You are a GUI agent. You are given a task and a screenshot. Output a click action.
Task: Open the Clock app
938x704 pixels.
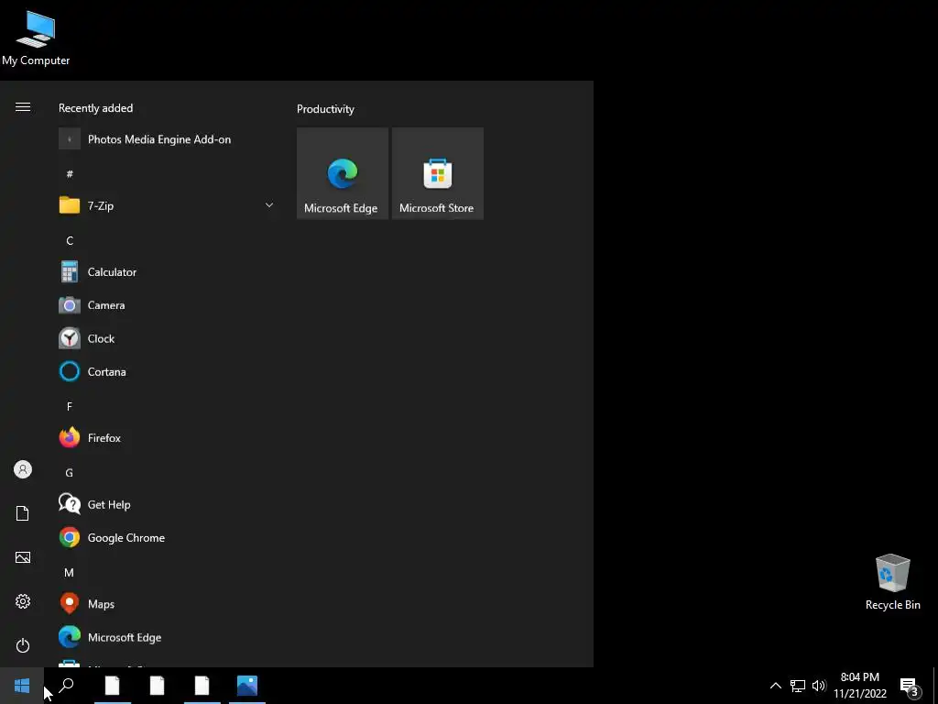168,338
